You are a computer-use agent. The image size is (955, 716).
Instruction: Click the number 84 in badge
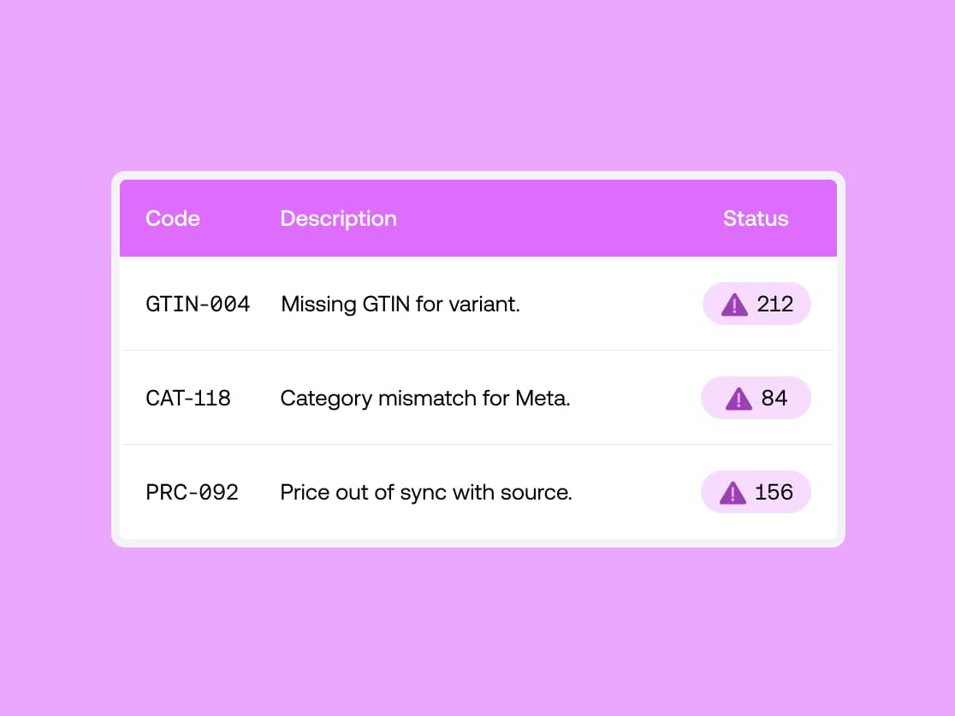(x=774, y=398)
